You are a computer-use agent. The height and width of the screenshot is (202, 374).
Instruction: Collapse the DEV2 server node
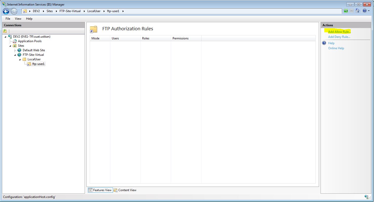click(x=5, y=37)
